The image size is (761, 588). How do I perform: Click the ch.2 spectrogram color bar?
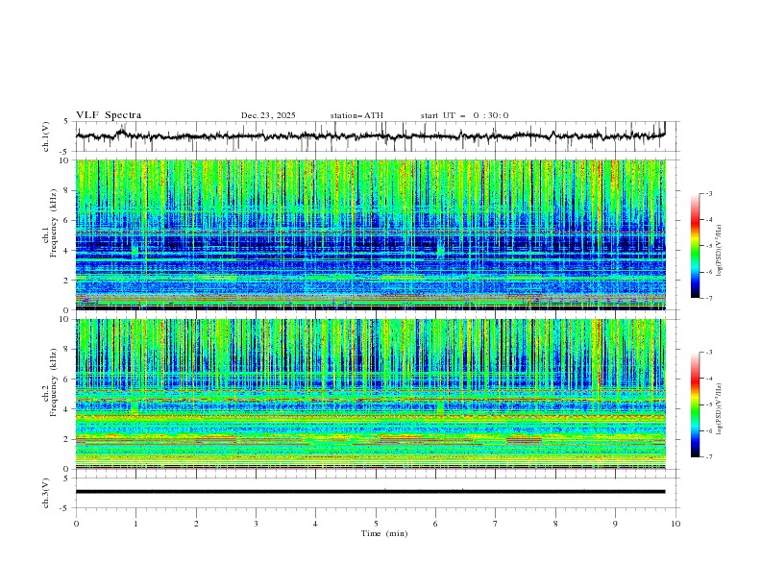coord(695,404)
